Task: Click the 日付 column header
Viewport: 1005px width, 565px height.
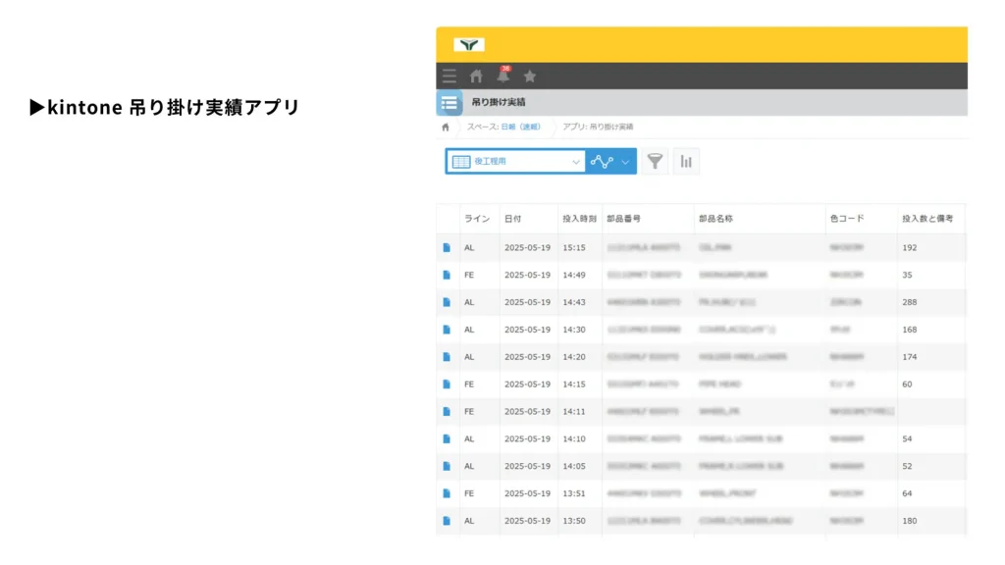Action: pos(513,219)
